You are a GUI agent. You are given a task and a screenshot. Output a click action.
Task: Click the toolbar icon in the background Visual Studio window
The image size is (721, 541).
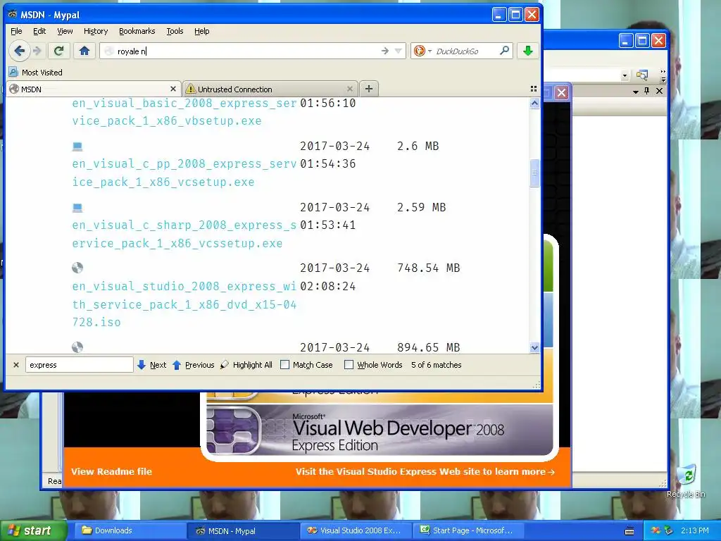click(x=642, y=75)
